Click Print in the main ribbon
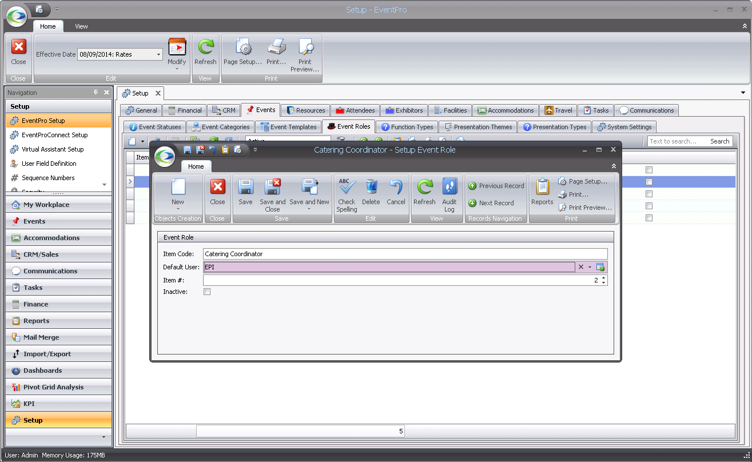The image size is (752, 462). tap(276, 51)
